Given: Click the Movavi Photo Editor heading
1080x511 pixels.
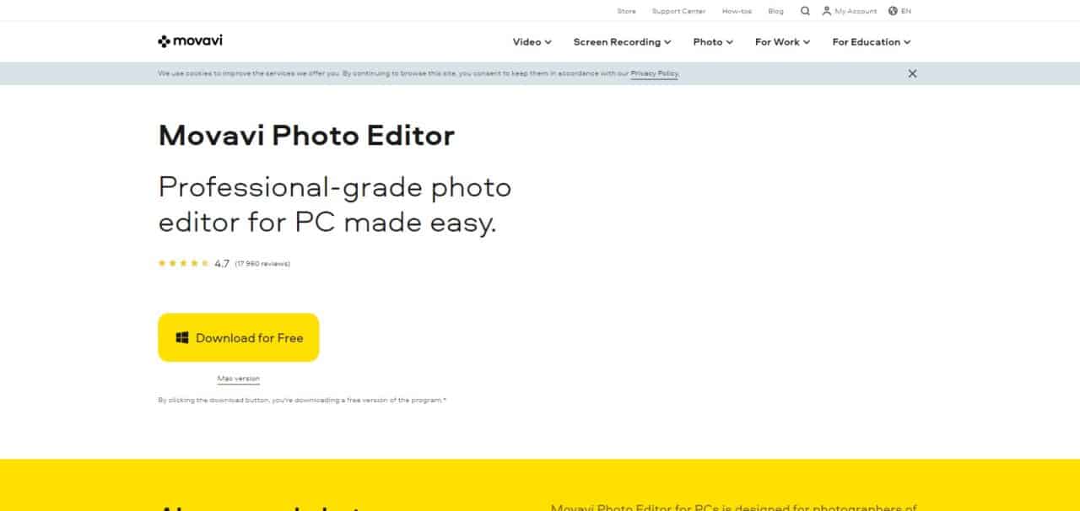Looking at the screenshot, I should 306,135.
